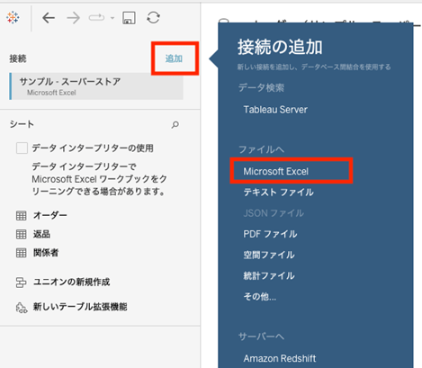
Task: Click the 返品 table icon
Action: point(21,234)
